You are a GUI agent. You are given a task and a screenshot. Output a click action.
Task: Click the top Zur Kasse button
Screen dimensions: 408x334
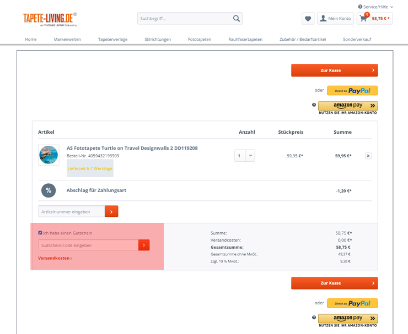(x=334, y=70)
